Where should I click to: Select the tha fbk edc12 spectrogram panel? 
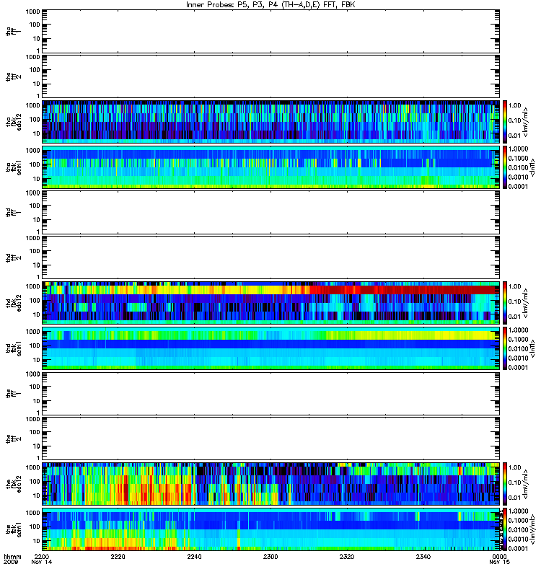pos(271,121)
